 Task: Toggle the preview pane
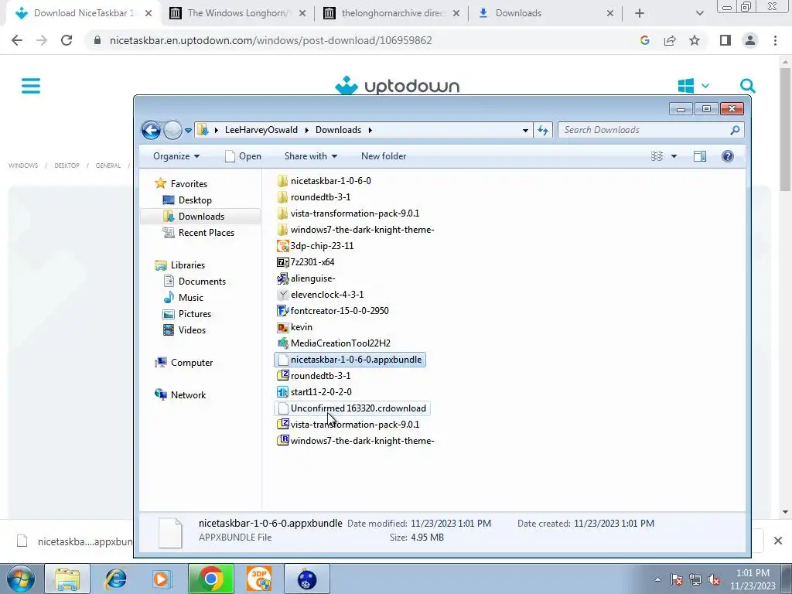pos(699,156)
